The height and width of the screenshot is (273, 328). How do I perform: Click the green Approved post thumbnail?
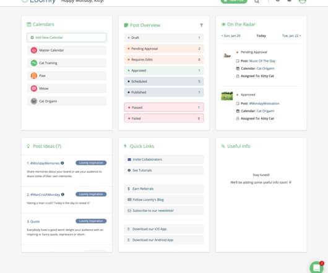coord(227,96)
